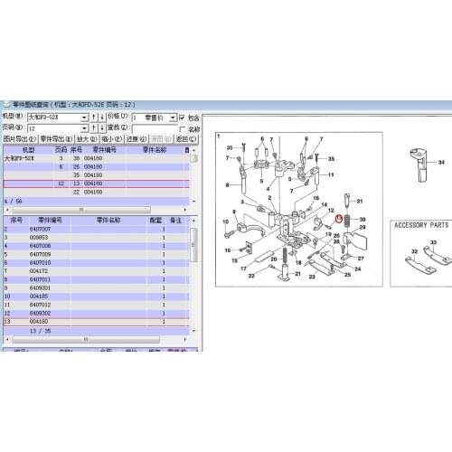Select part number 6407009 in row 5

(x=40, y=255)
